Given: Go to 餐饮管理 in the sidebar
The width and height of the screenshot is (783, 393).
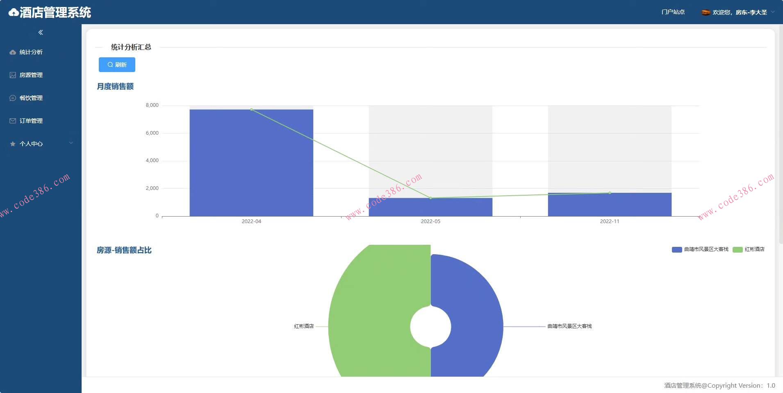Looking at the screenshot, I should point(41,98).
